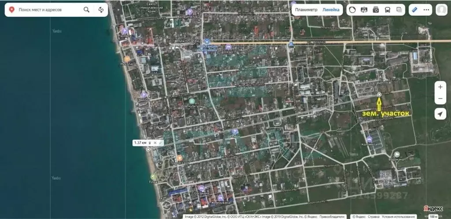
Task: Select the Жемчужина hotel marker
Action: [221, 198]
